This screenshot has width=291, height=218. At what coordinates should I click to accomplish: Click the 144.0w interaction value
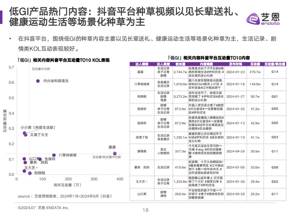(255, 84)
